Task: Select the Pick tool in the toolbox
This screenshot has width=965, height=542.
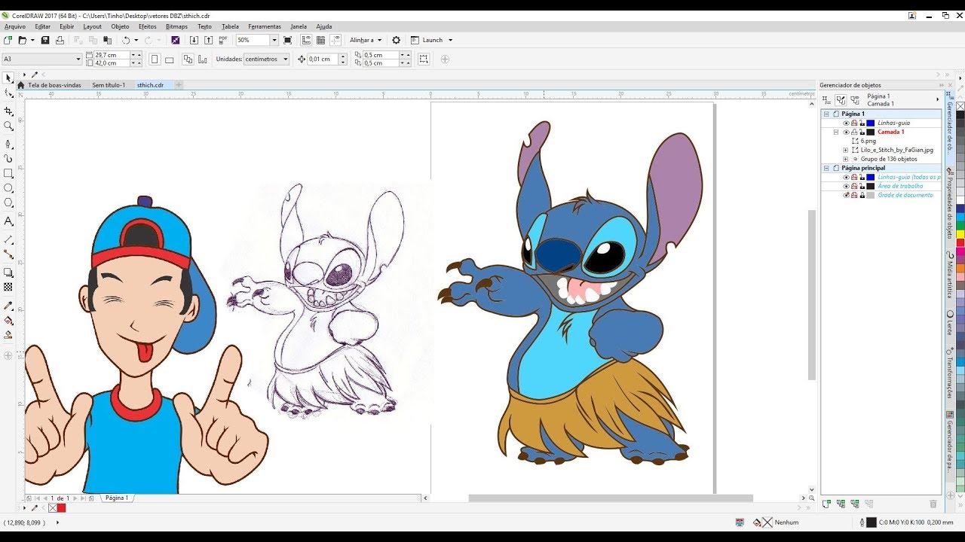Action: [x=8, y=78]
